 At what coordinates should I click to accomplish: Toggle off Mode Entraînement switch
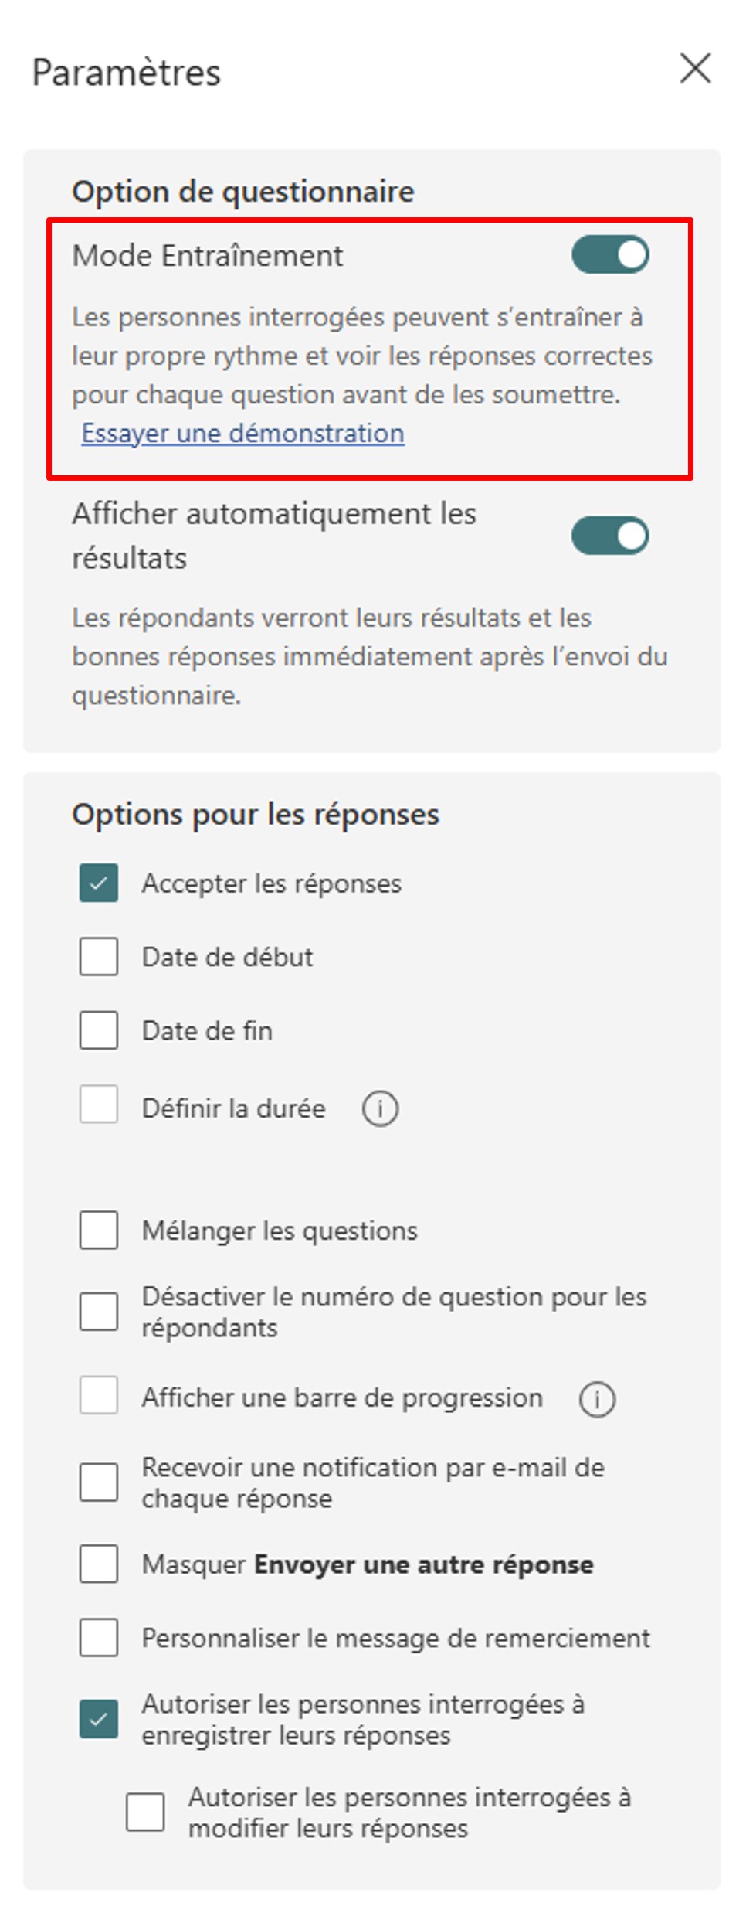pos(610,255)
